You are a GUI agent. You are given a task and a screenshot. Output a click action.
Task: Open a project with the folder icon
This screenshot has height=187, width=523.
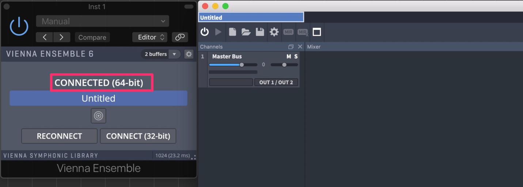click(246, 32)
